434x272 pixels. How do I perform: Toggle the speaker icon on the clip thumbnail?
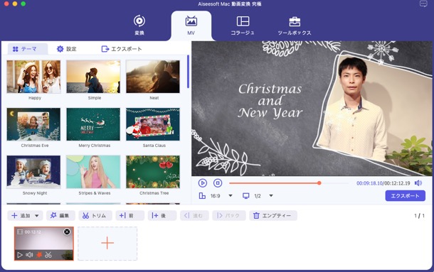(29, 255)
